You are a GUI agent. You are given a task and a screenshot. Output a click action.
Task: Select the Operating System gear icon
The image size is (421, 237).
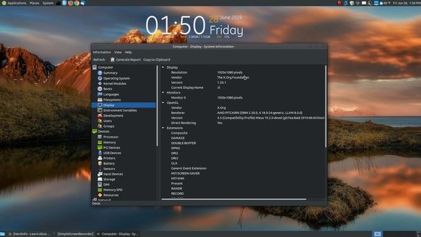tap(100, 78)
